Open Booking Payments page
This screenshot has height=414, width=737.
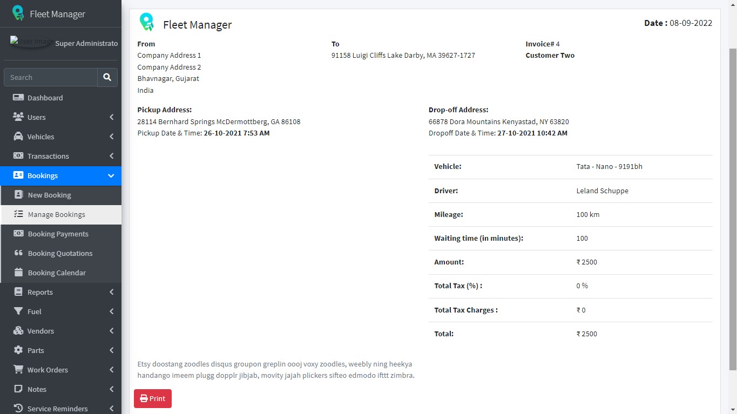click(x=61, y=234)
